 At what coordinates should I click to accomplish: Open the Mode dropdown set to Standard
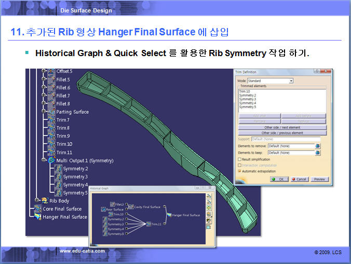click(291, 81)
